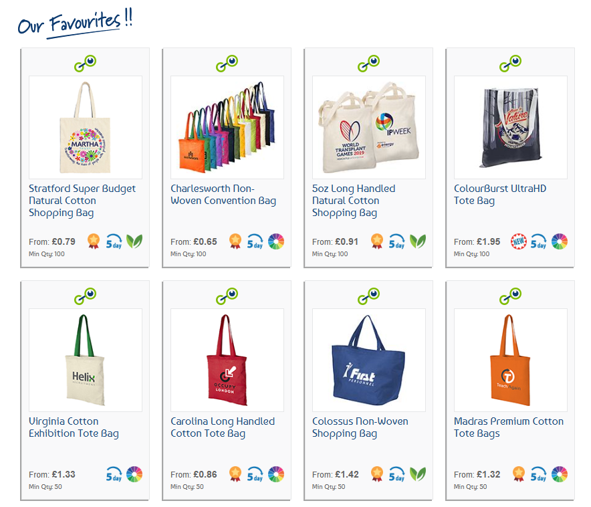This screenshot has width=591, height=507.
Task: Click the colour wheel icon on Charlesworth Convention Bag
Action: coord(276,241)
